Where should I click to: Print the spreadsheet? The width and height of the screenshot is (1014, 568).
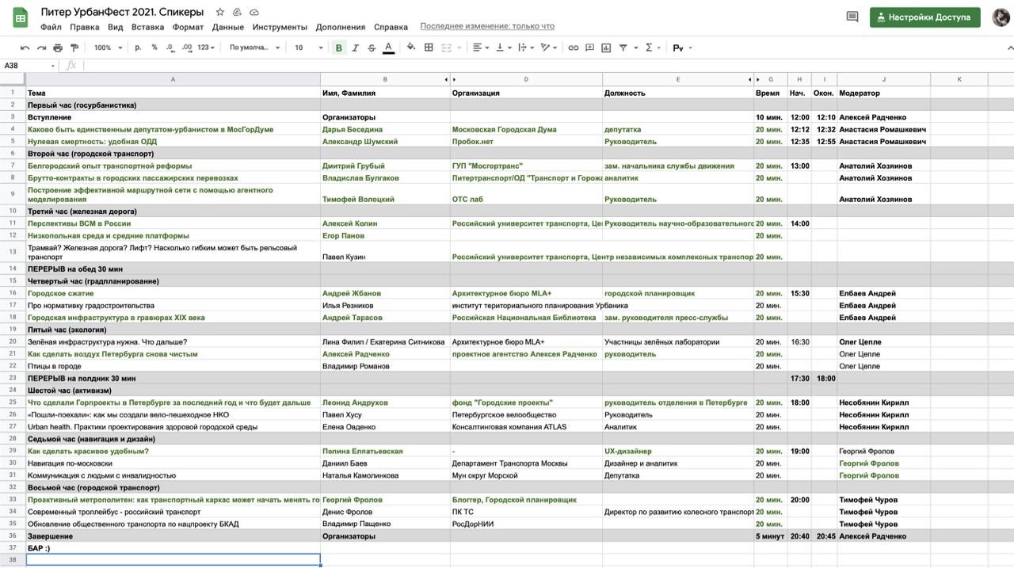tap(59, 48)
